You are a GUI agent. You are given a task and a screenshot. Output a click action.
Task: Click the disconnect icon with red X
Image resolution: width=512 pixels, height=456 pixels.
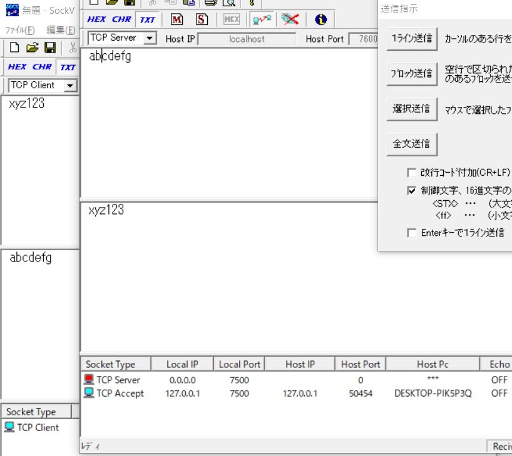290,19
